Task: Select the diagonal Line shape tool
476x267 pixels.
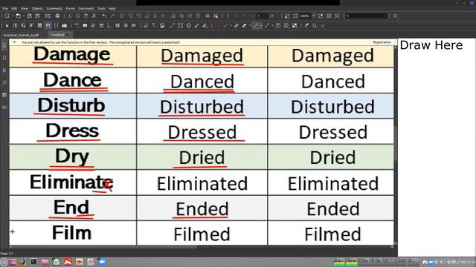Action: [172, 26]
